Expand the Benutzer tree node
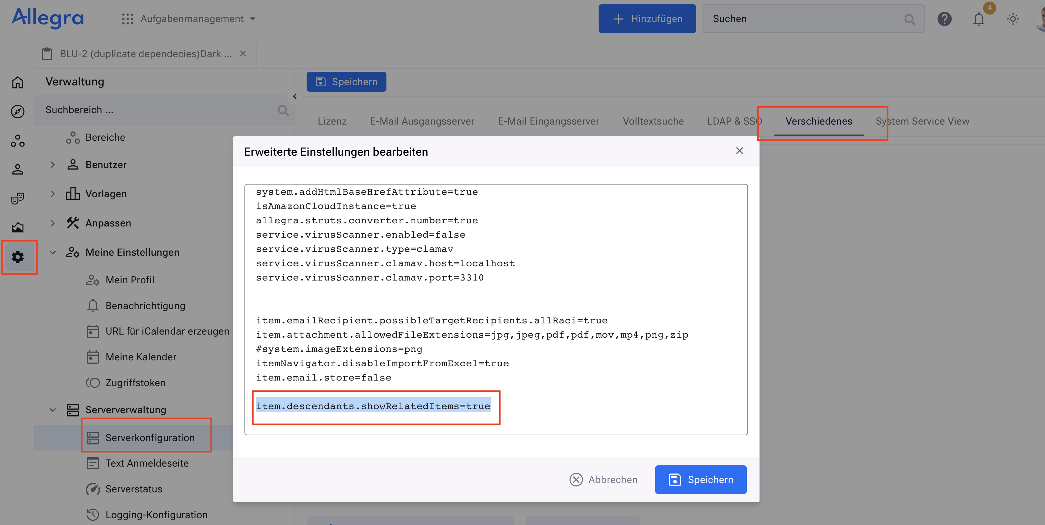Screen dimensions: 1045x525 point(53,165)
